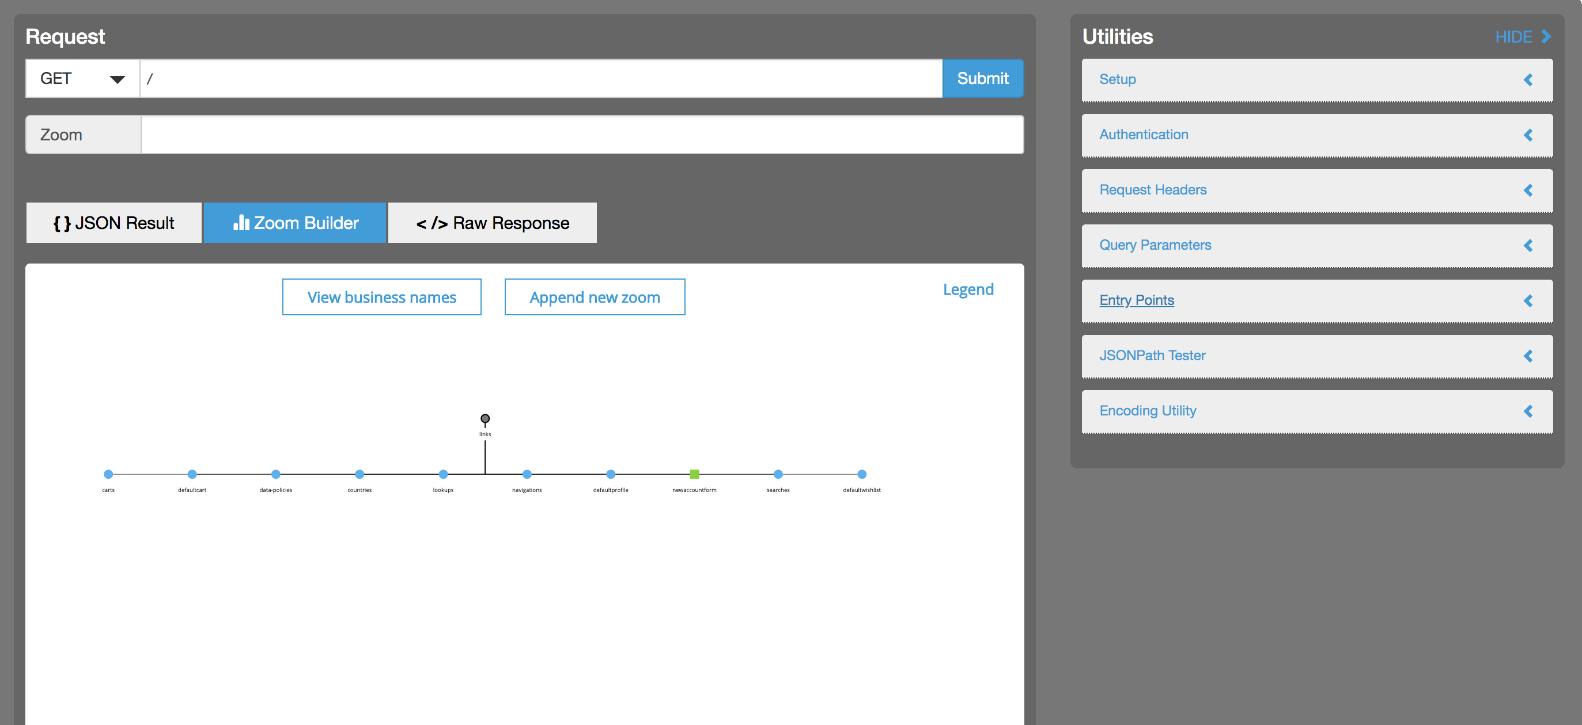The image size is (1582, 725).
Task: Open the Raw Response tab
Action: click(x=492, y=223)
